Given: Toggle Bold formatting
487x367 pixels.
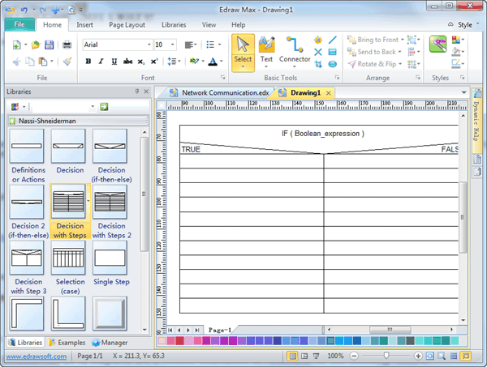Looking at the screenshot, I should click(x=88, y=62).
